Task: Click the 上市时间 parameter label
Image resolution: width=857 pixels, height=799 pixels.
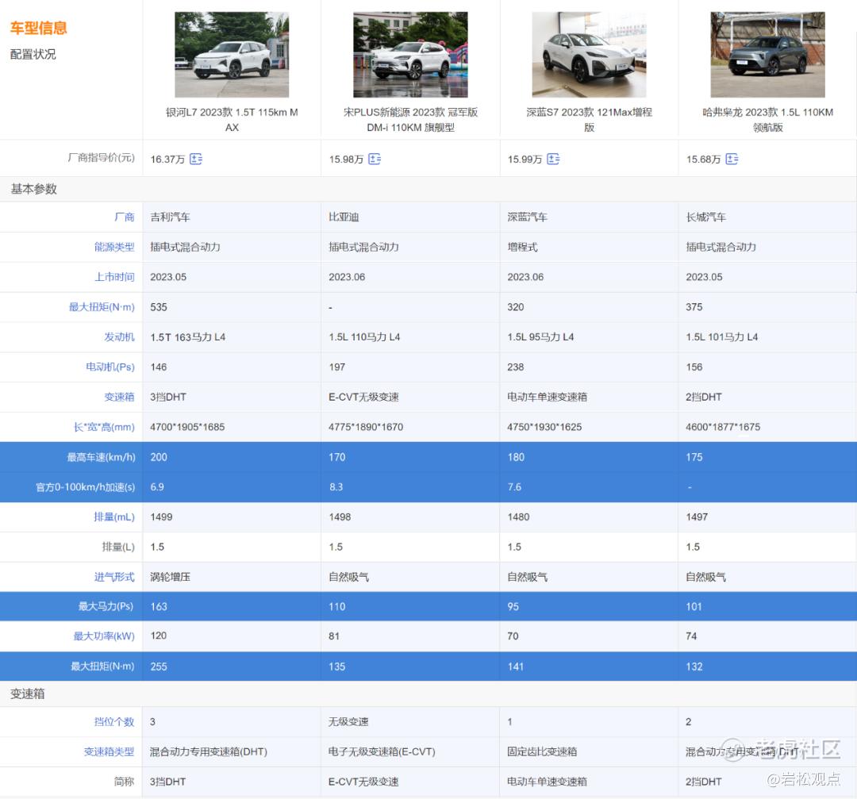Action: [x=114, y=277]
